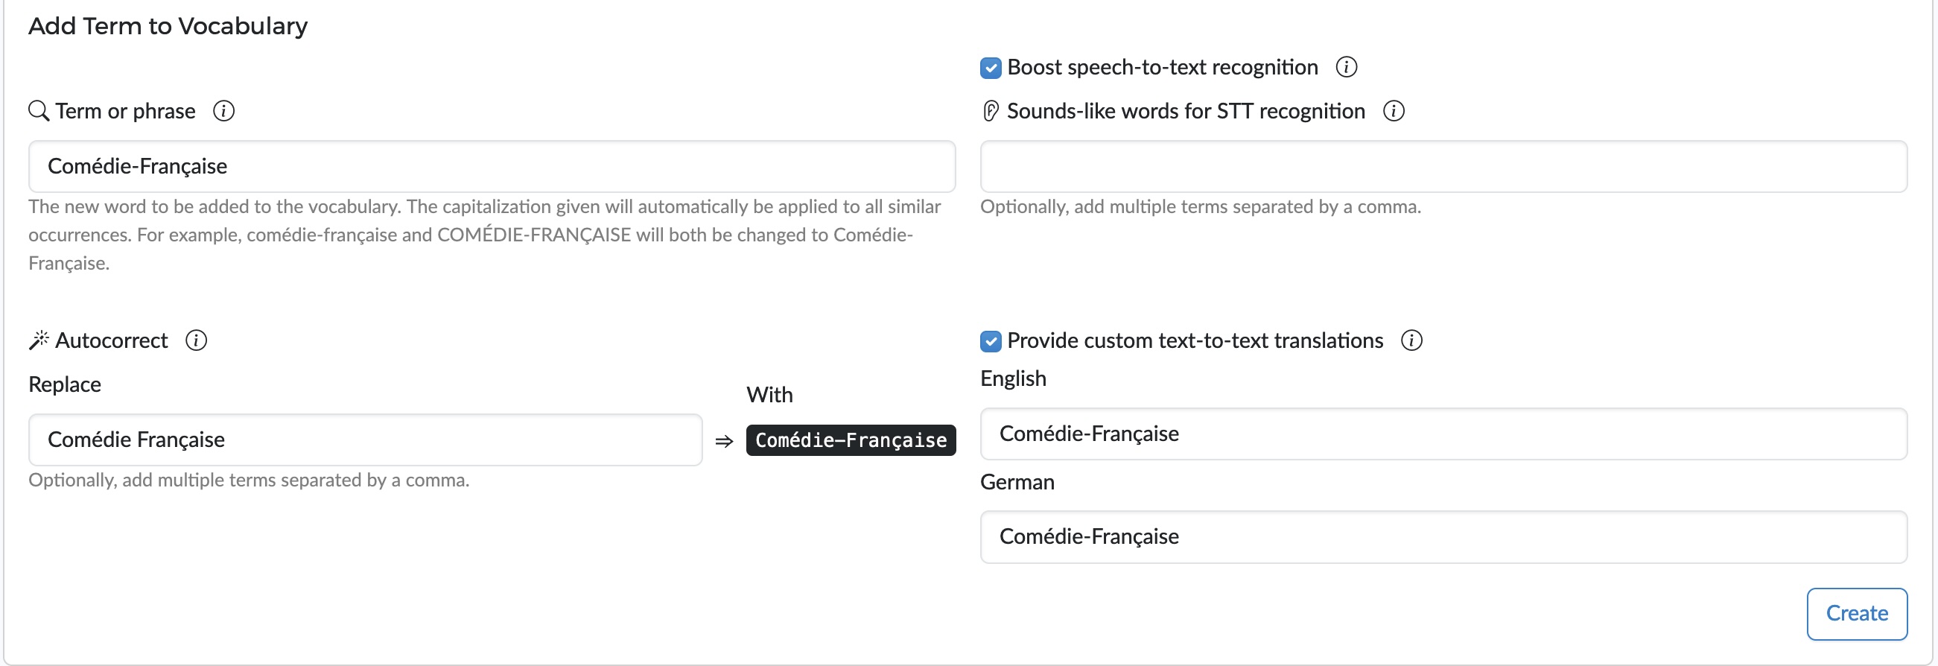
Task: Click the English translation input field
Action: (x=1443, y=434)
